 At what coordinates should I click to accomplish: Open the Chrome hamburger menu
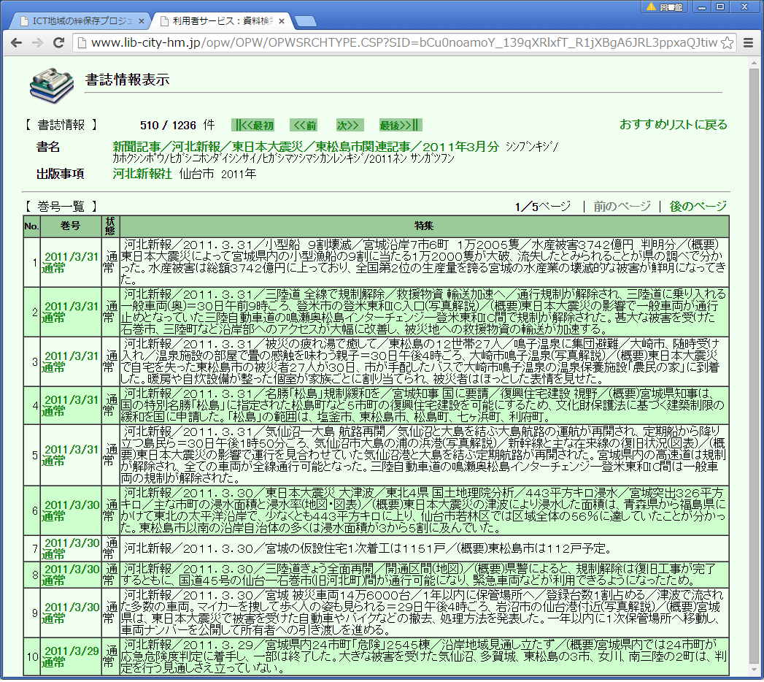[748, 43]
